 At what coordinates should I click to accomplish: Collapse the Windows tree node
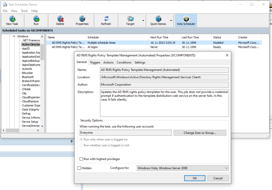click(x=14, y=36)
